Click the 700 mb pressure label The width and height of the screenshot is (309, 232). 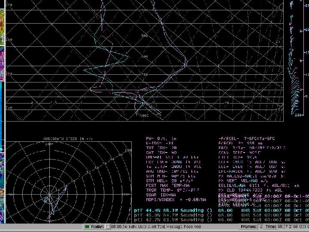[x=145, y=74]
